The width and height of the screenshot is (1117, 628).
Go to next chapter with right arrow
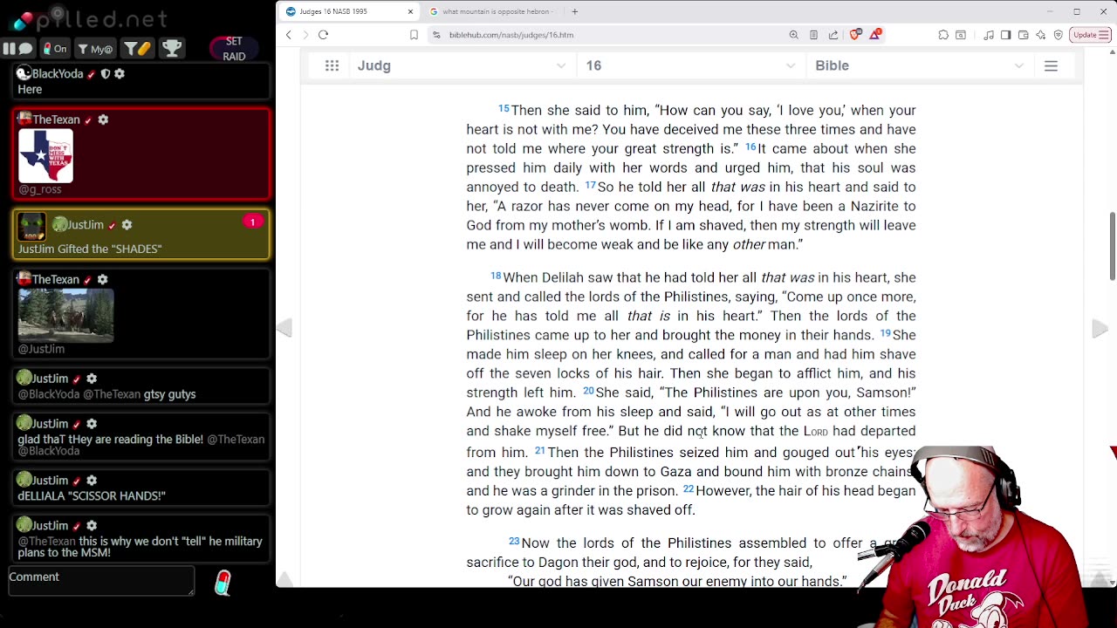[x=1100, y=328]
